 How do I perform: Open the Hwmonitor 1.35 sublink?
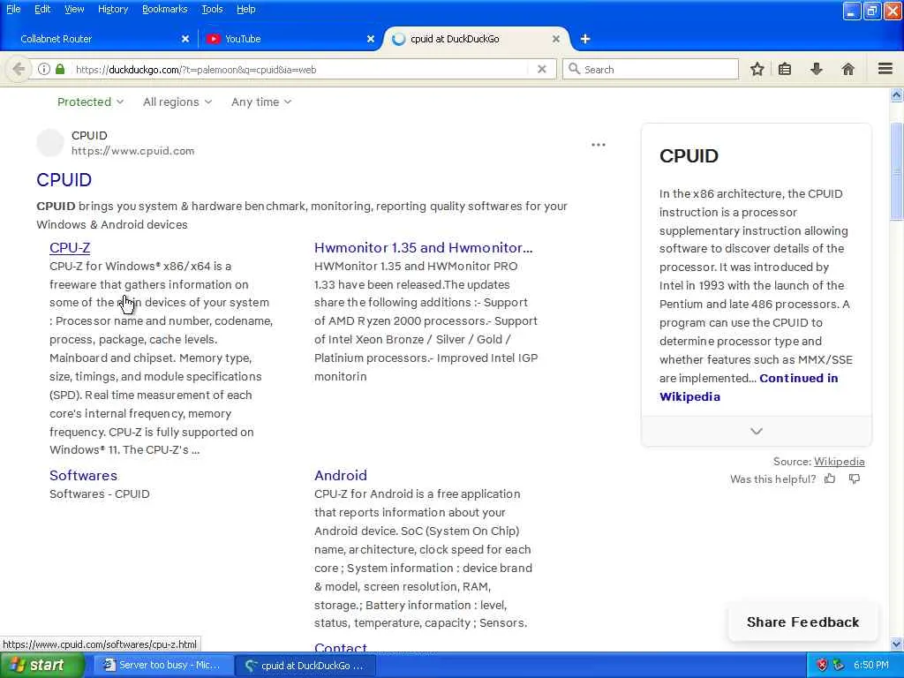tap(423, 248)
